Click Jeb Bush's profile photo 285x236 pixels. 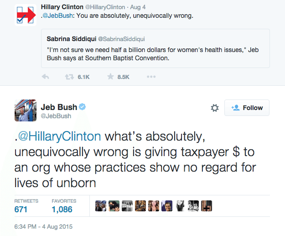click(26, 111)
